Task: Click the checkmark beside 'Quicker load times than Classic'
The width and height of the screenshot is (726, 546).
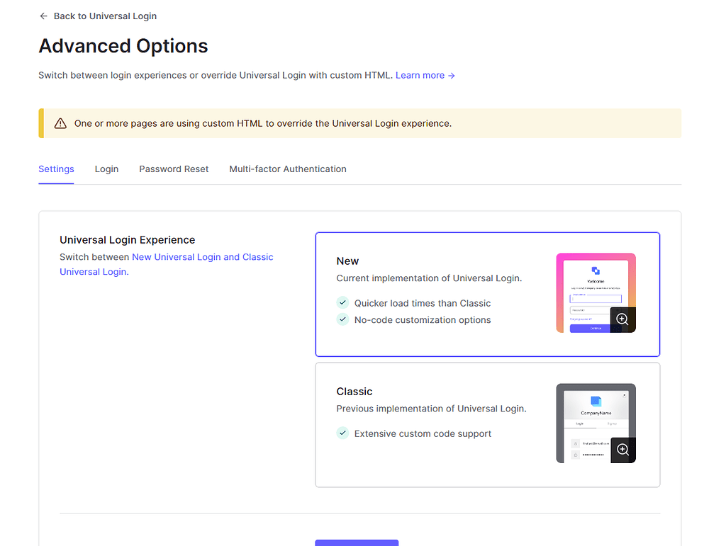Action: [x=342, y=302]
